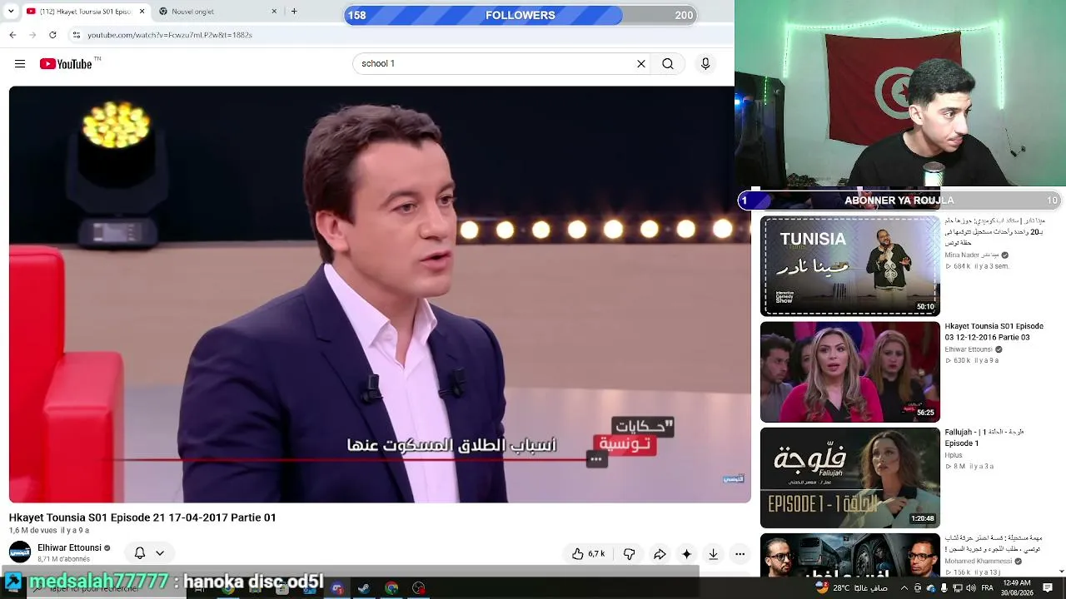Close the Hkayet Tounsia tab
Image resolution: width=1066 pixels, height=599 pixels.
point(142,12)
